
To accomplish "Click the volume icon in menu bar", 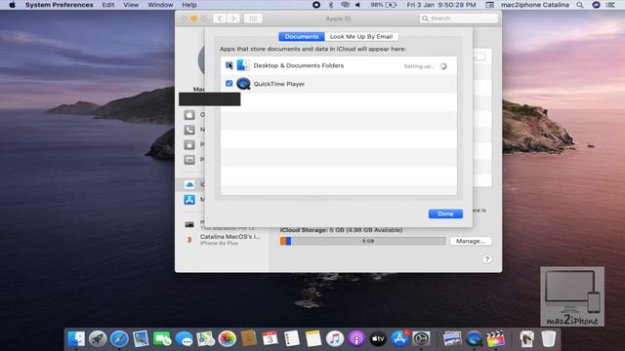I will 357,5.
